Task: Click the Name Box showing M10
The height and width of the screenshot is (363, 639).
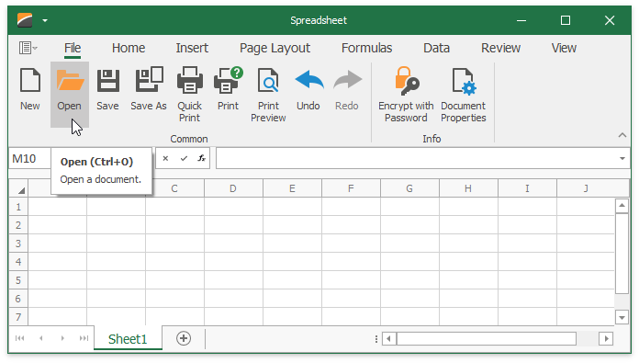Action: coord(29,158)
